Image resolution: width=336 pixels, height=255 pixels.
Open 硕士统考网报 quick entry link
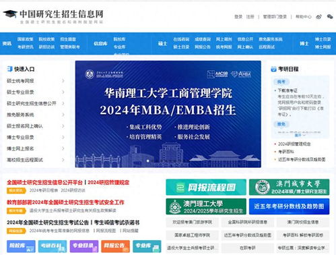click(x=20, y=81)
